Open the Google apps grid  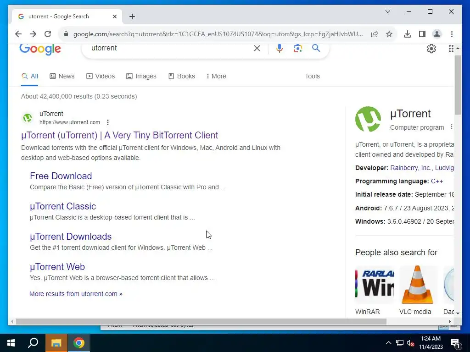451,49
